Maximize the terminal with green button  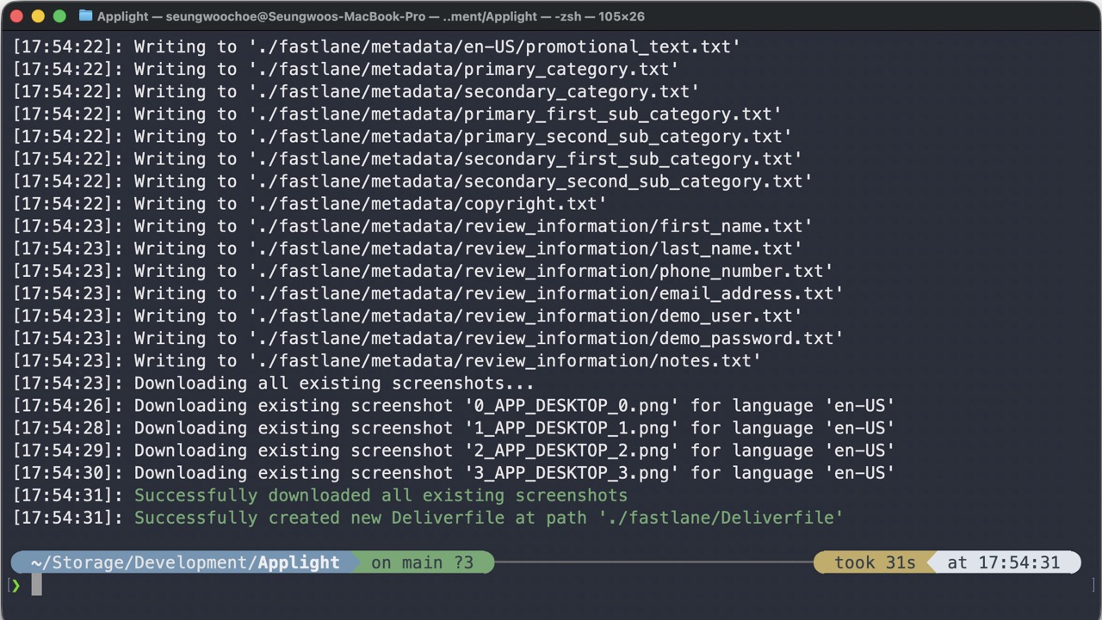click(x=59, y=16)
